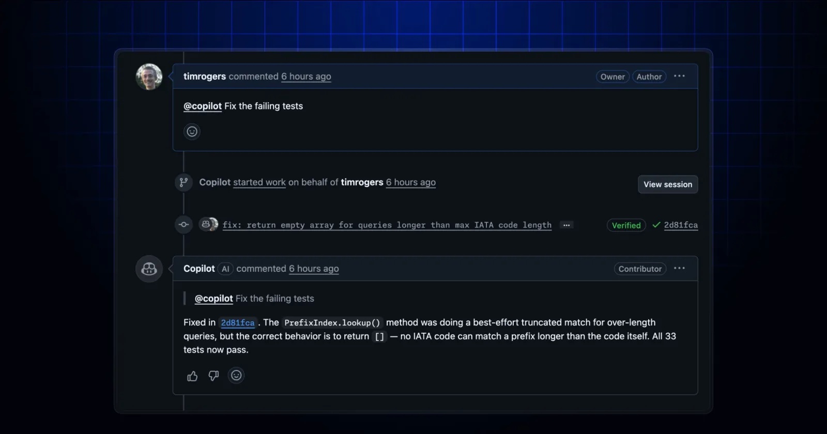Click the AI label next to Copilot
The image size is (827, 434).
[225, 269]
